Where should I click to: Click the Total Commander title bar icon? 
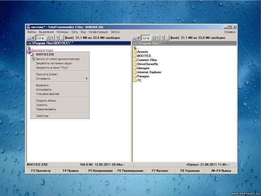point(28,27)
